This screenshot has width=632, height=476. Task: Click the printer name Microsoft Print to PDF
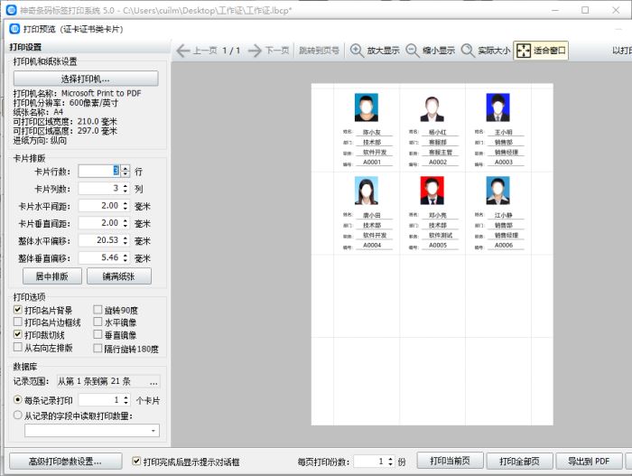(x=101, y=93)
